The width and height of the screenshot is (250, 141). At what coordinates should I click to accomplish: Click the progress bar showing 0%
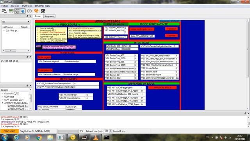coord(68,131)
